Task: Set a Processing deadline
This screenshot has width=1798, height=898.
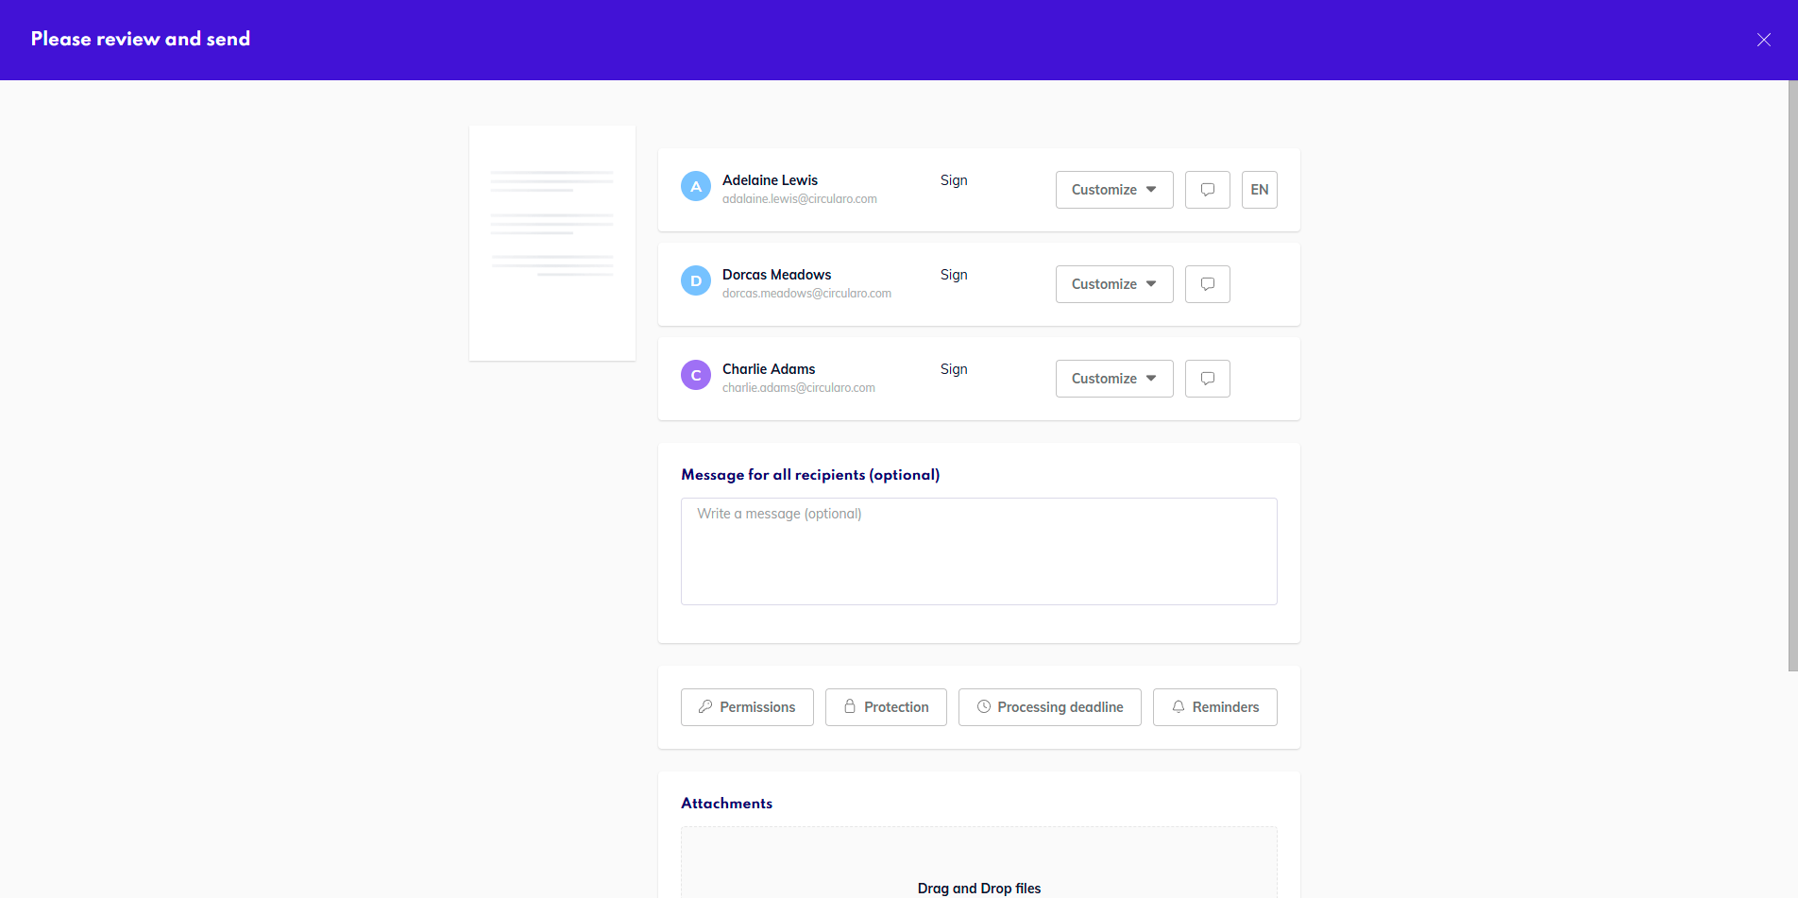Action: pos(1049,707)
